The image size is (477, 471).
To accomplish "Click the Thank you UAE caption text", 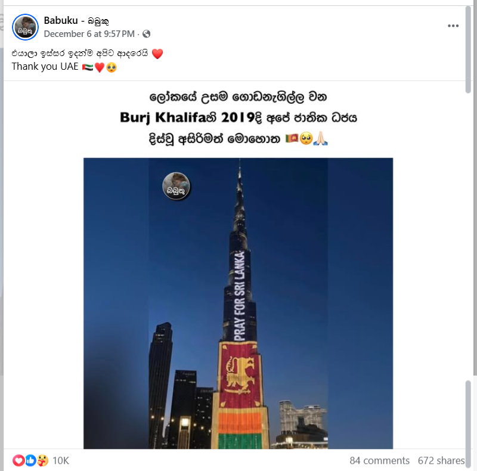I will (x=45, y=66).
